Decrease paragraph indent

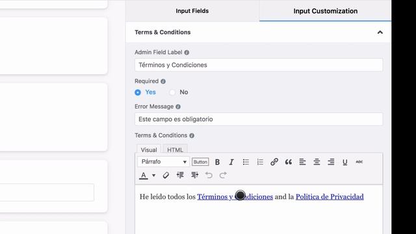[x=180, y=175]
